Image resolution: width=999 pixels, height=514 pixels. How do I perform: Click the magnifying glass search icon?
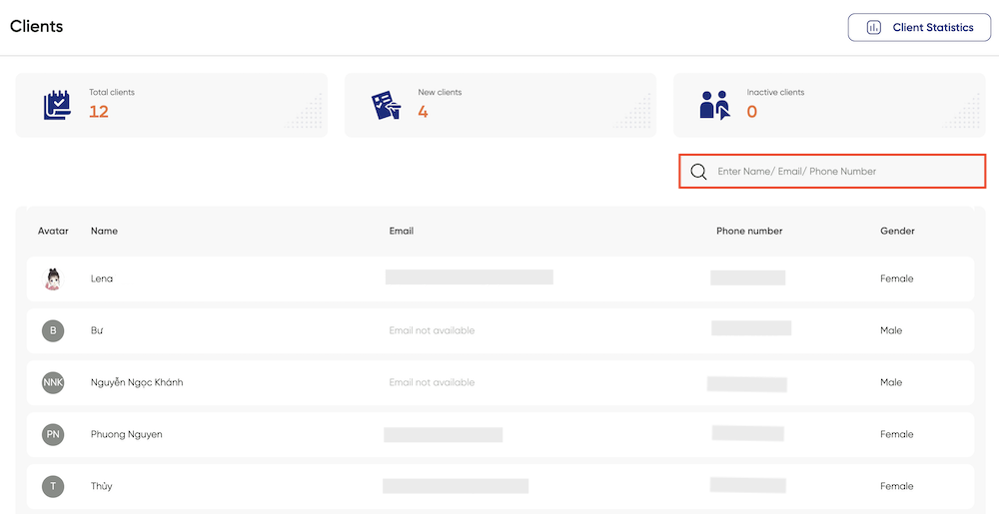699,172
